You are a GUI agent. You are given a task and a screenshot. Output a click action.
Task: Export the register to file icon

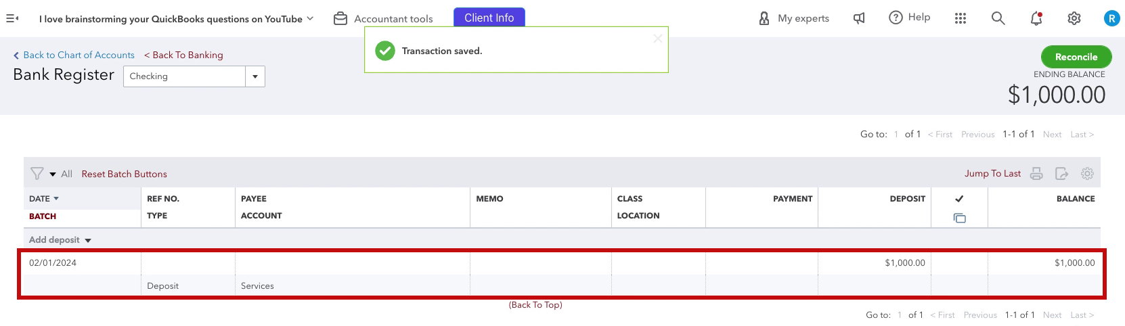[x=1062, y=174]
